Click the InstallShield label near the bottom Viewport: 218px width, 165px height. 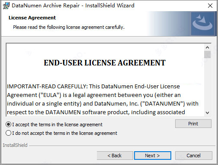tap(15, 145)
